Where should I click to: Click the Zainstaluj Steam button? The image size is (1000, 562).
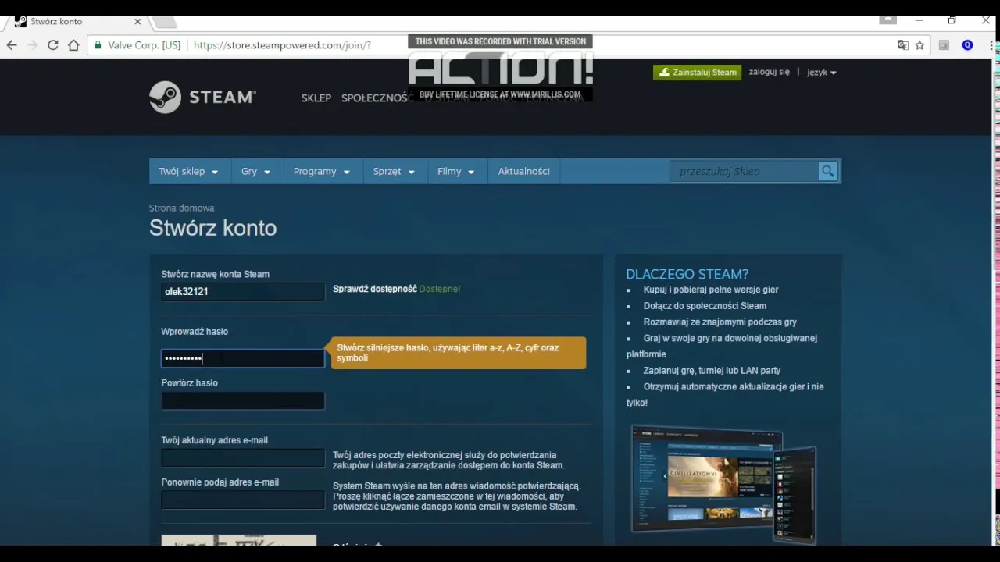(697, 73)
